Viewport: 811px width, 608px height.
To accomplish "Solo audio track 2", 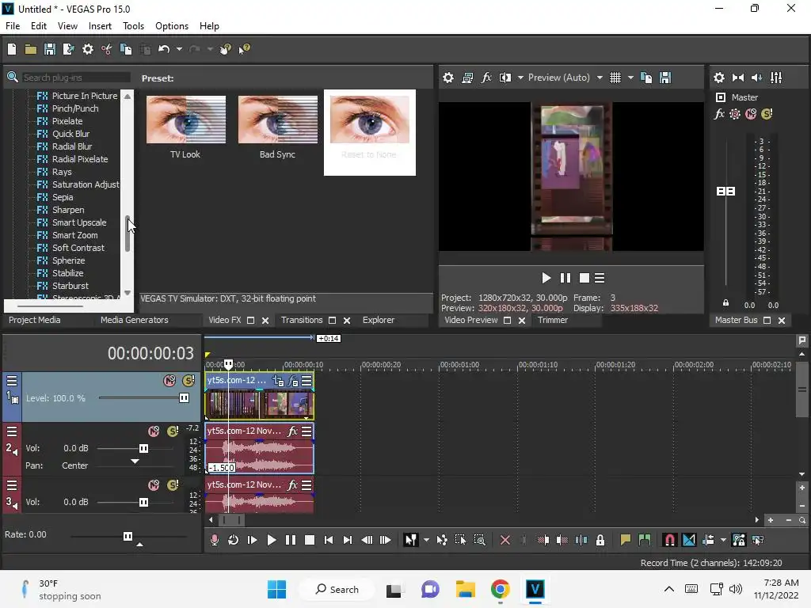I will 173,431.
